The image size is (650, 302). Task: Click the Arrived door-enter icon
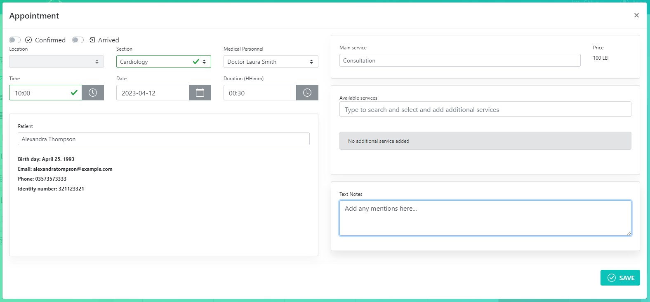92,40
